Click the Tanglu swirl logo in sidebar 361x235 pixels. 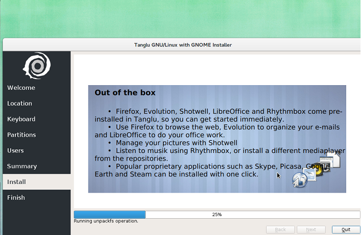[37, 66]
